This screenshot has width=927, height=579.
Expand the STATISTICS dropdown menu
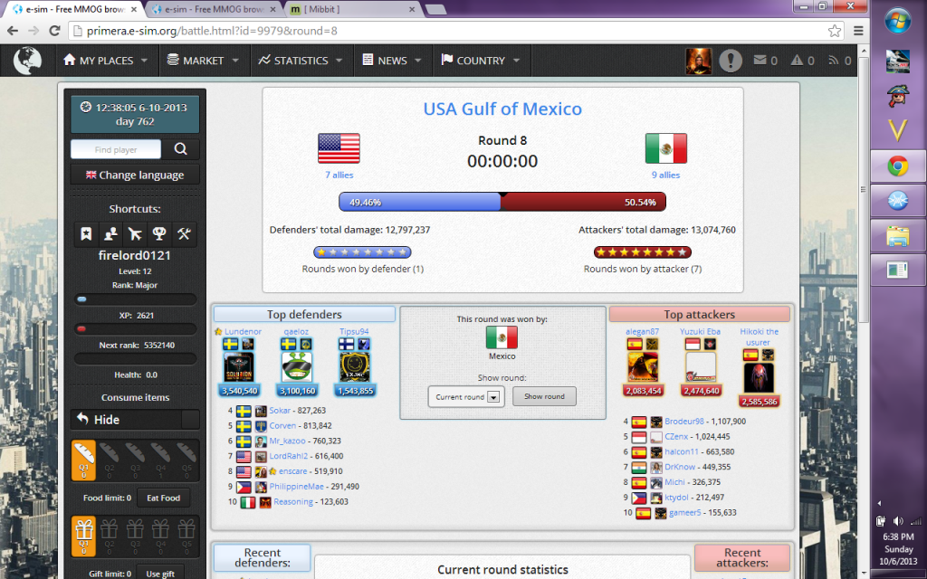tap(300, 61)
